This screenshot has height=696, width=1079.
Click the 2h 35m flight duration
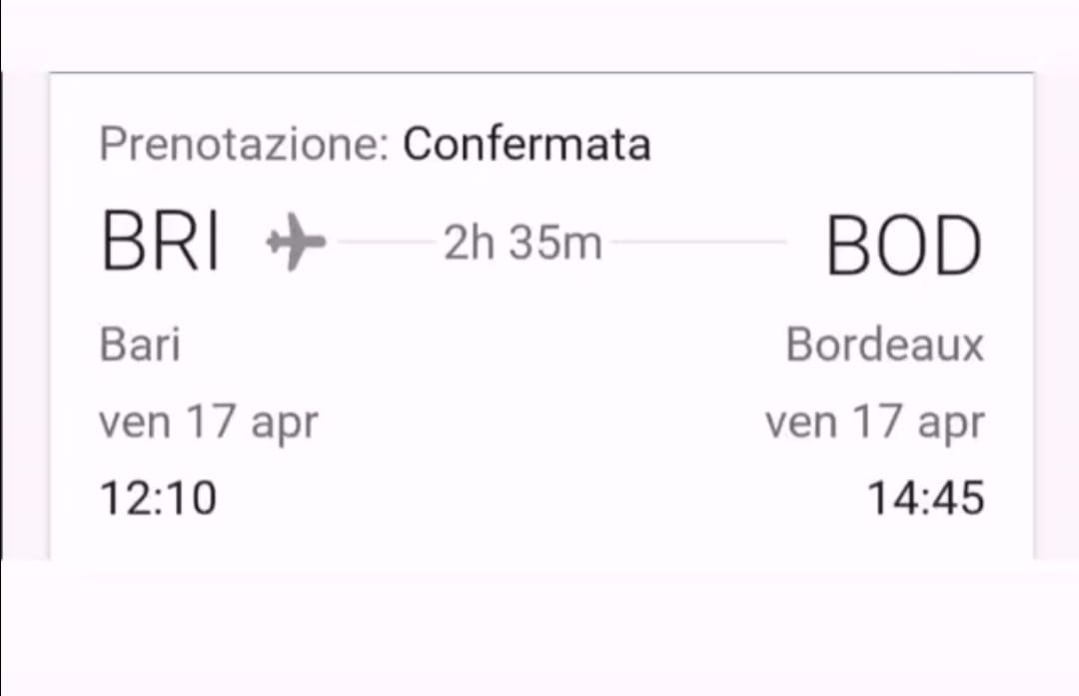coord(523,243)
